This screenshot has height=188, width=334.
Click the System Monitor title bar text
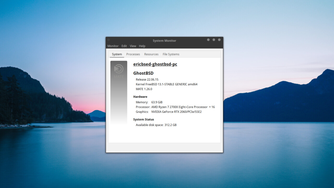pyautogui.click(x=164, y=40)
